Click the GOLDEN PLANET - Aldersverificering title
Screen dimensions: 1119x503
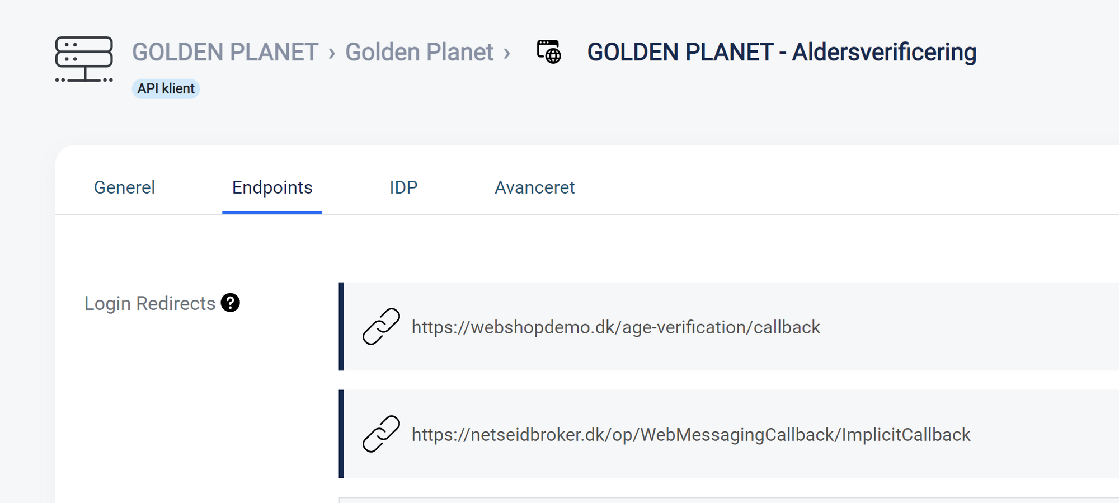pos(782,52)
